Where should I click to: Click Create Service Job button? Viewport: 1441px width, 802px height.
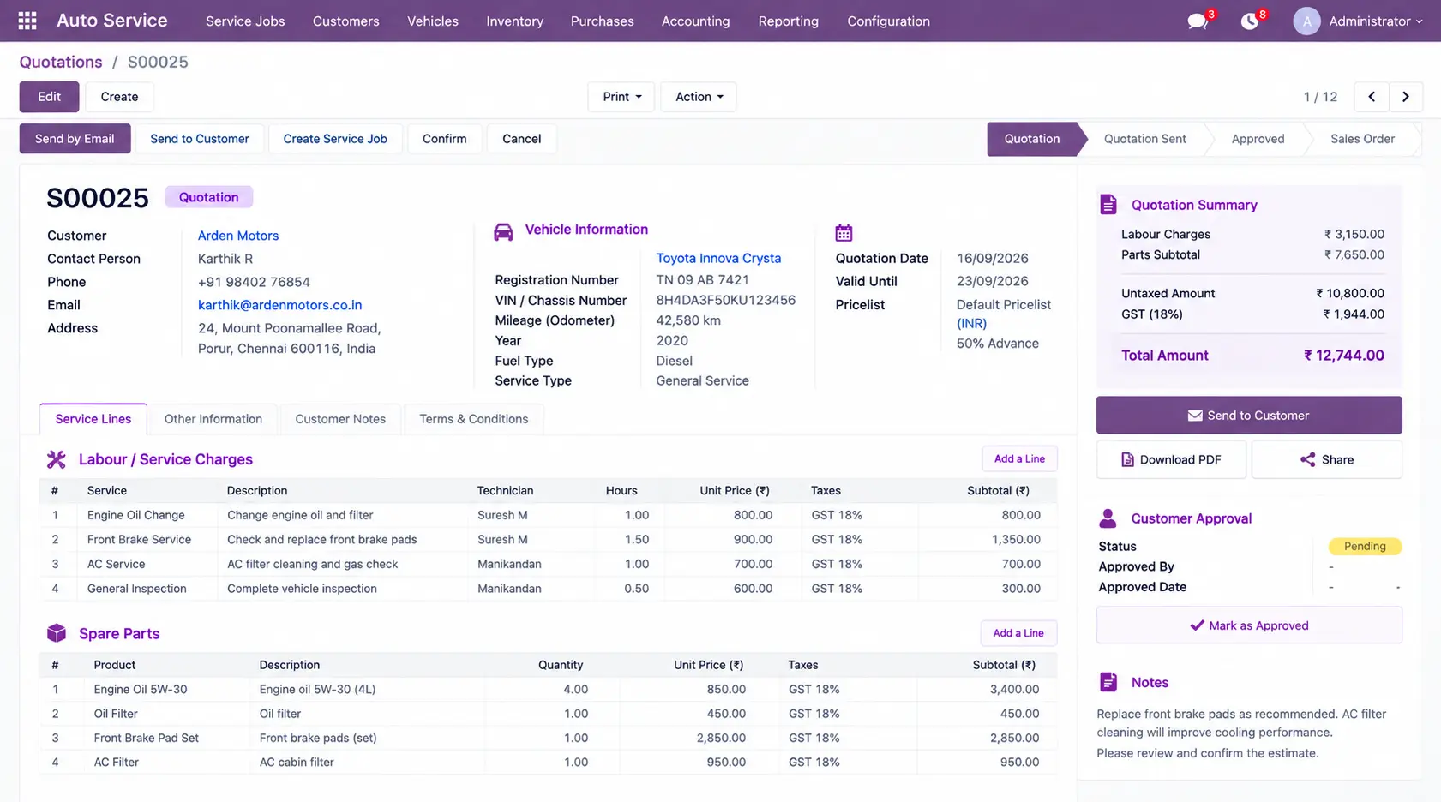pos(335,139)
